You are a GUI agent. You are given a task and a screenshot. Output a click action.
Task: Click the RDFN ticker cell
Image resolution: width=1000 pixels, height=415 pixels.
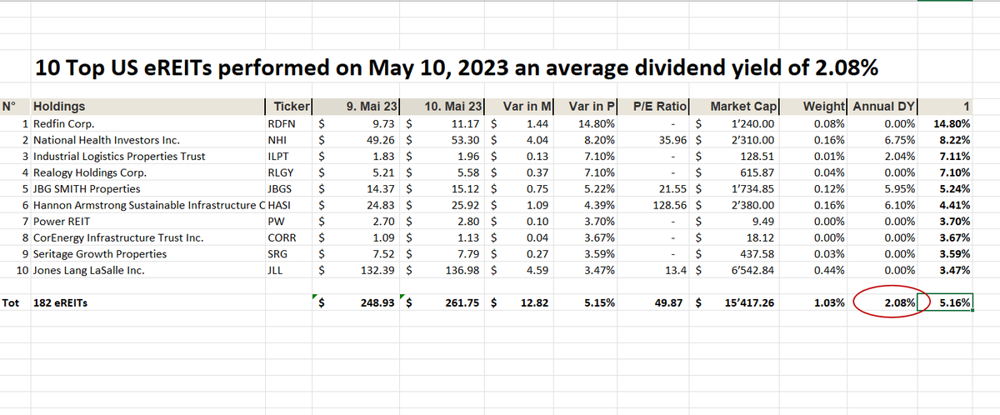pos(287,124)
